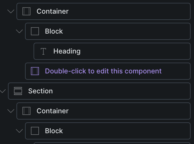Image resolution: width=194 pixels, height=144 pixels.
Task: Collapse the Section tree chevron
Action: (x=3, y=91)
